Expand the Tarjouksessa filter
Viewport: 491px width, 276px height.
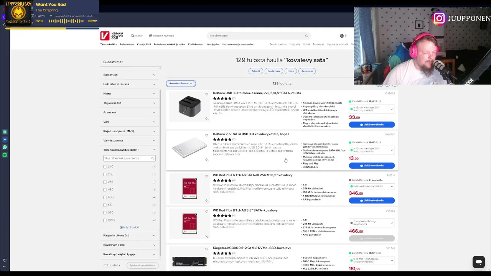[x=129, y=103]
